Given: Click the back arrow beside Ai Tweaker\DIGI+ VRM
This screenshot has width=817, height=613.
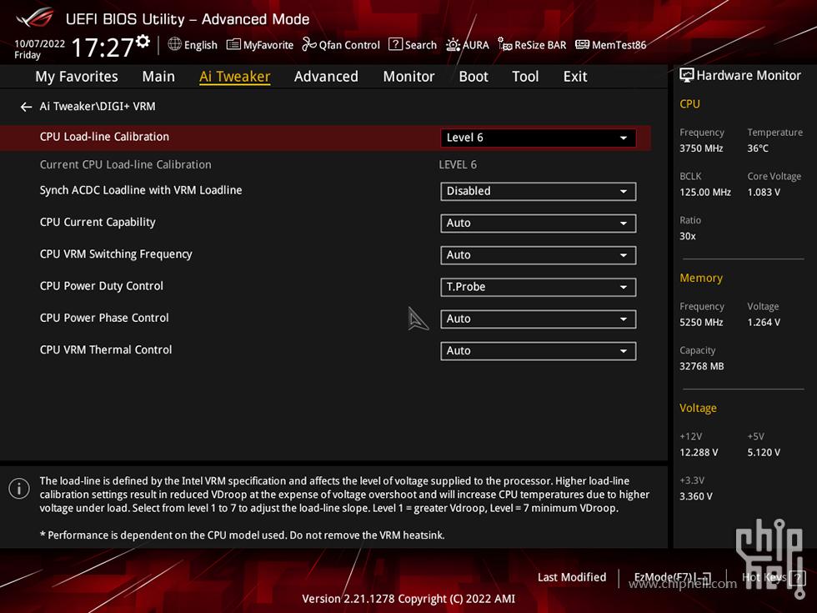Looking at the screenshot, I should 26,107.
